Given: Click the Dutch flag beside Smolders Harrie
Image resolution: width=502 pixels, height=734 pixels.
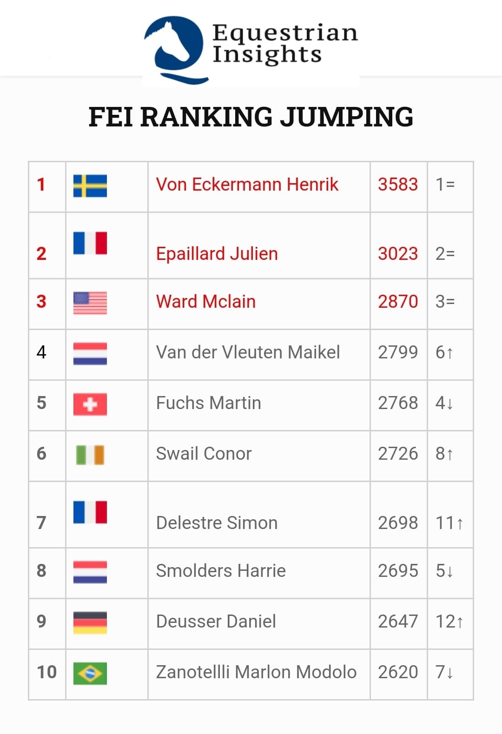Looking at the screenshot, I should tap(90, 572).
